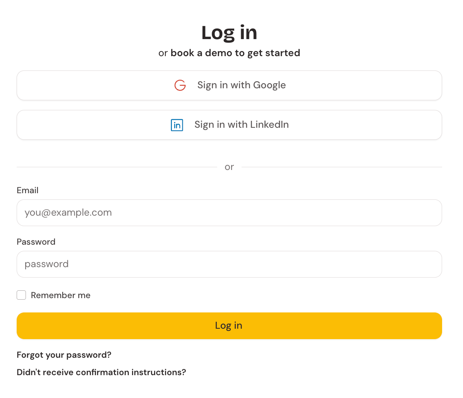The image size is (463, 398).
Task: Click the 'or' word before book a demo
Action: tap(163, 53)
